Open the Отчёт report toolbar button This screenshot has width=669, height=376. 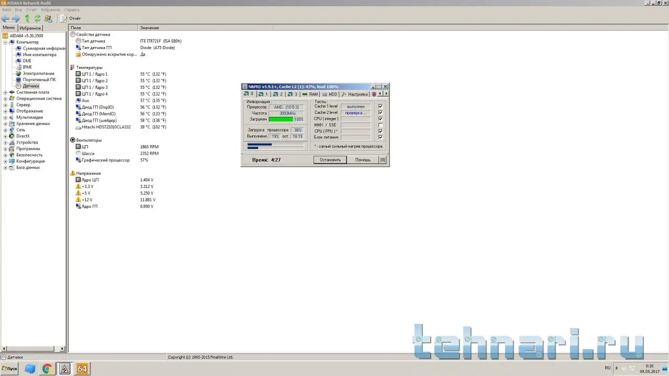(71, 18)
